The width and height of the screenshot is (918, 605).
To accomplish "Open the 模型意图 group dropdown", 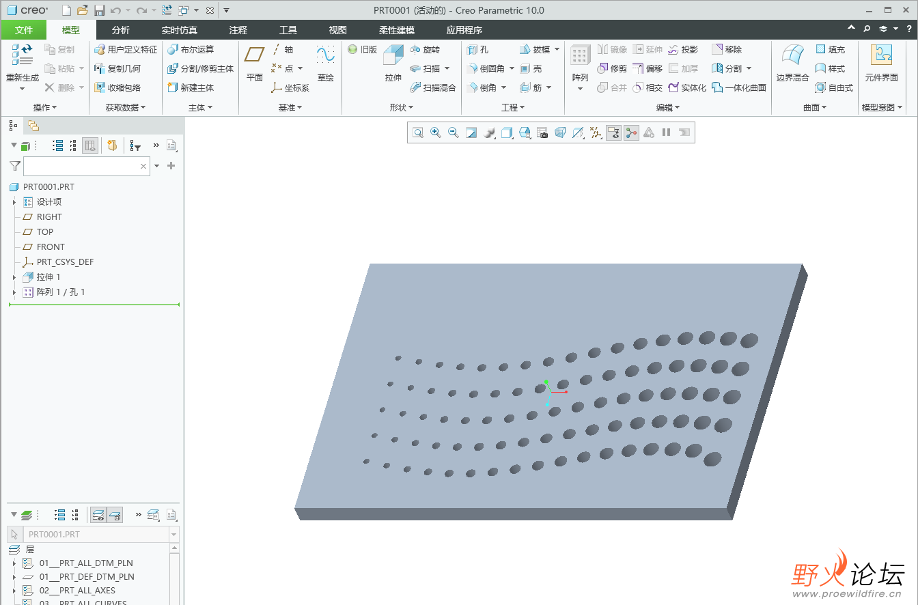I will (882, 107).
